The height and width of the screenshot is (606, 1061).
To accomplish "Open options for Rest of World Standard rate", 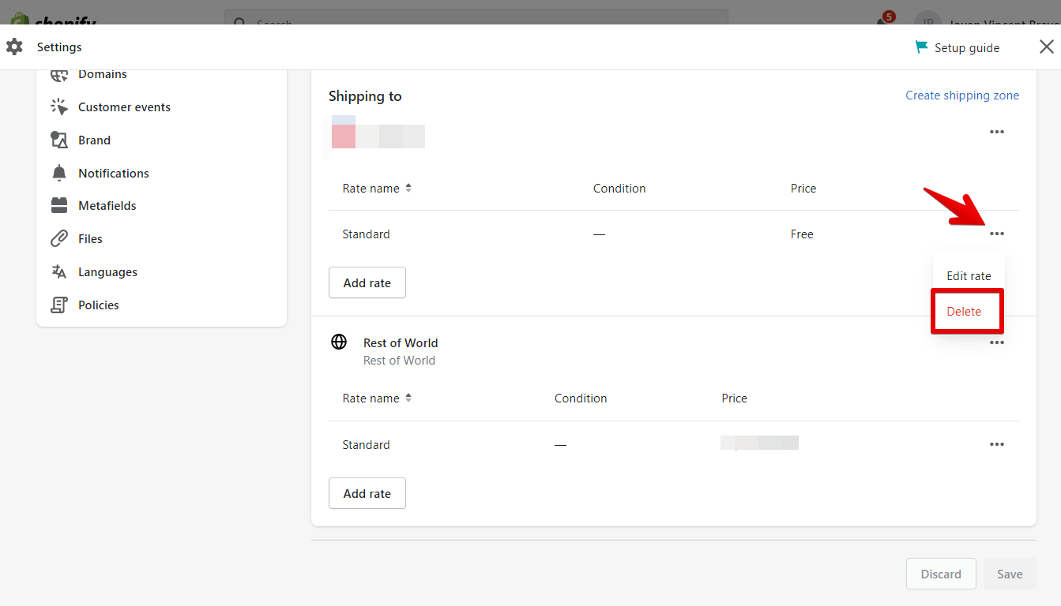I will click(996, 444).
